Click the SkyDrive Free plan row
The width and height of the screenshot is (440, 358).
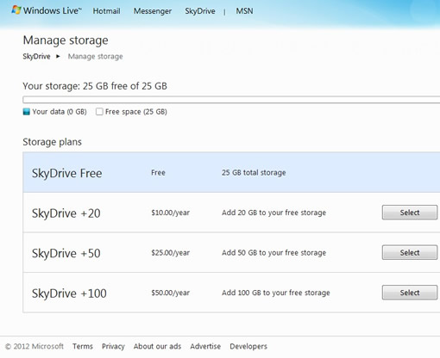coord(231,172)
